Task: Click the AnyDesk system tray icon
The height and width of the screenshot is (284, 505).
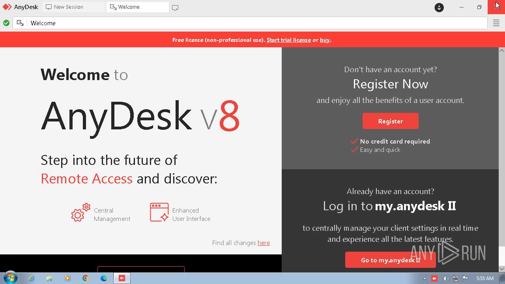Action: (434, 278)
